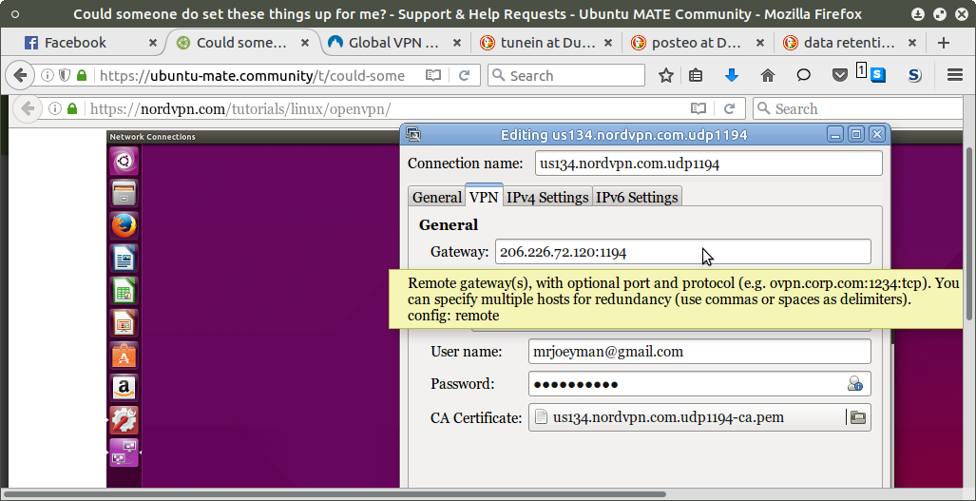The width and height of the screenshot is (976, 501).
Task: Go to the Firefox home page icon
Action: [x=768, y=75]
